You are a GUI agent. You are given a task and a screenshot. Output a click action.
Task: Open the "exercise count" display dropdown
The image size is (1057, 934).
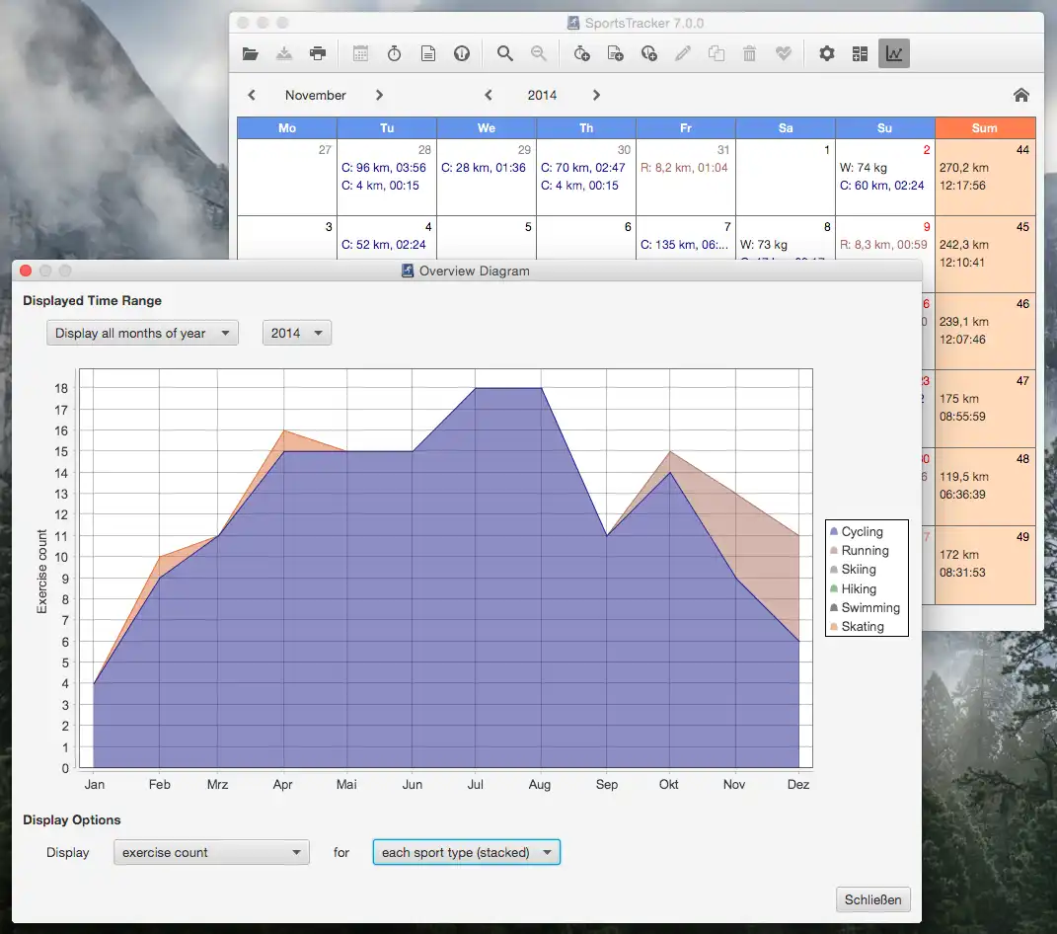tap(211, 852)
